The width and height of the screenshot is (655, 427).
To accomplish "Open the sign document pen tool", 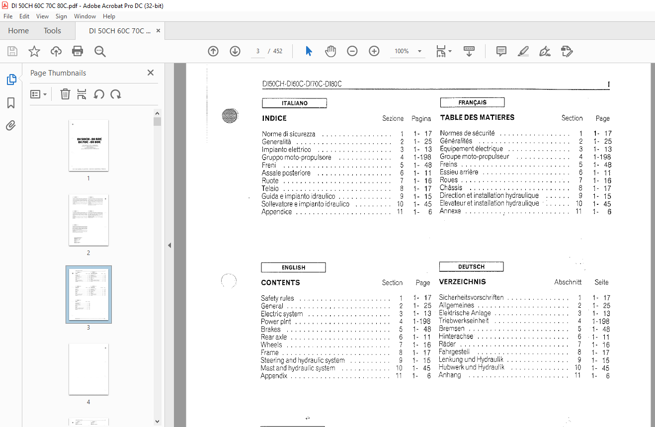I will [x=545, y=51].
